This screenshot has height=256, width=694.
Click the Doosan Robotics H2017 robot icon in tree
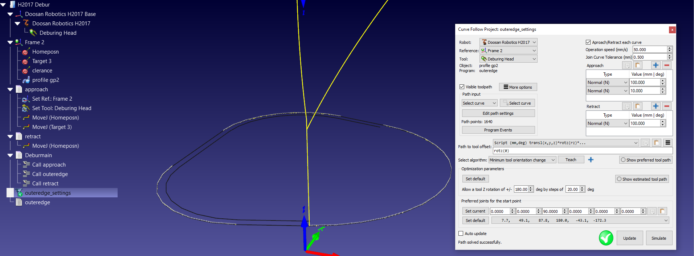point(26,23)
